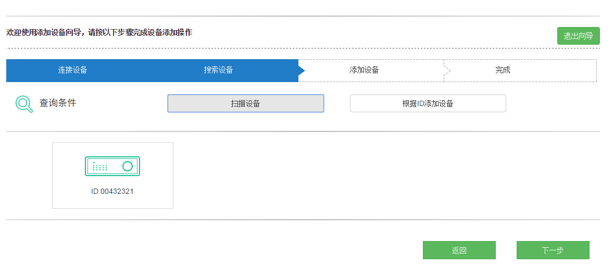Go back with the 返回 button
Image resolution: width=614 pixels, height=267 pixels.
[459, 250]
